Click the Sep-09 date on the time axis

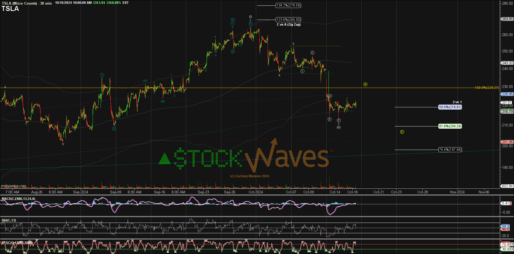(x=116, y=192)
